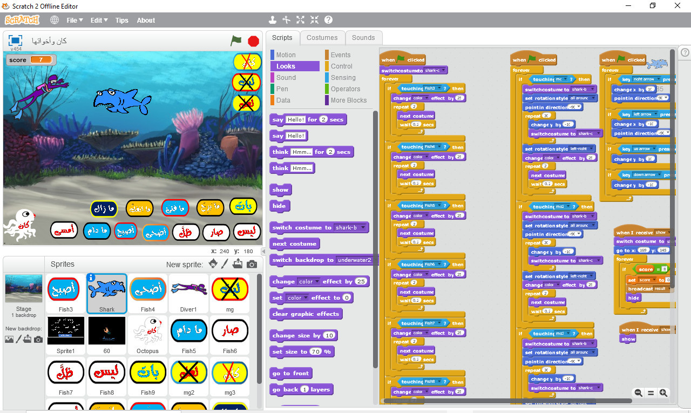
Task: Choose new sprite from library
Action: (213, 264)
